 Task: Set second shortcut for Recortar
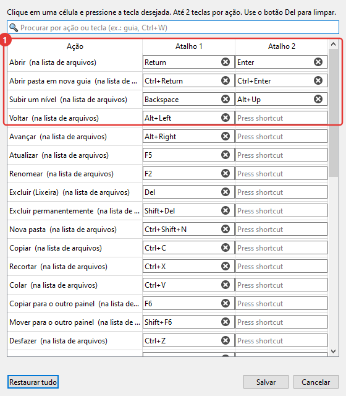[281, 267]
